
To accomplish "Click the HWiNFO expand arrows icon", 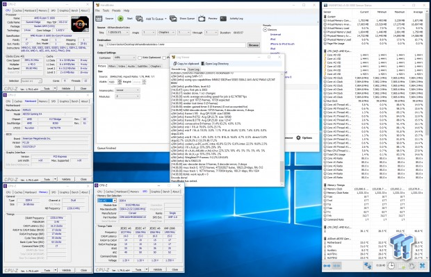I will 327,266.
